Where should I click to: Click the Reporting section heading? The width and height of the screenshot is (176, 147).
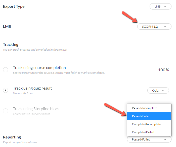[12, 137]
